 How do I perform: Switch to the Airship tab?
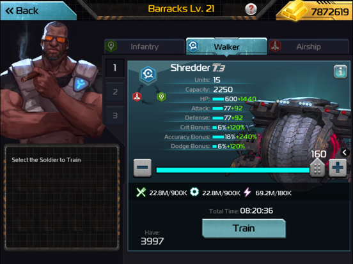click(x=308, y=47)
